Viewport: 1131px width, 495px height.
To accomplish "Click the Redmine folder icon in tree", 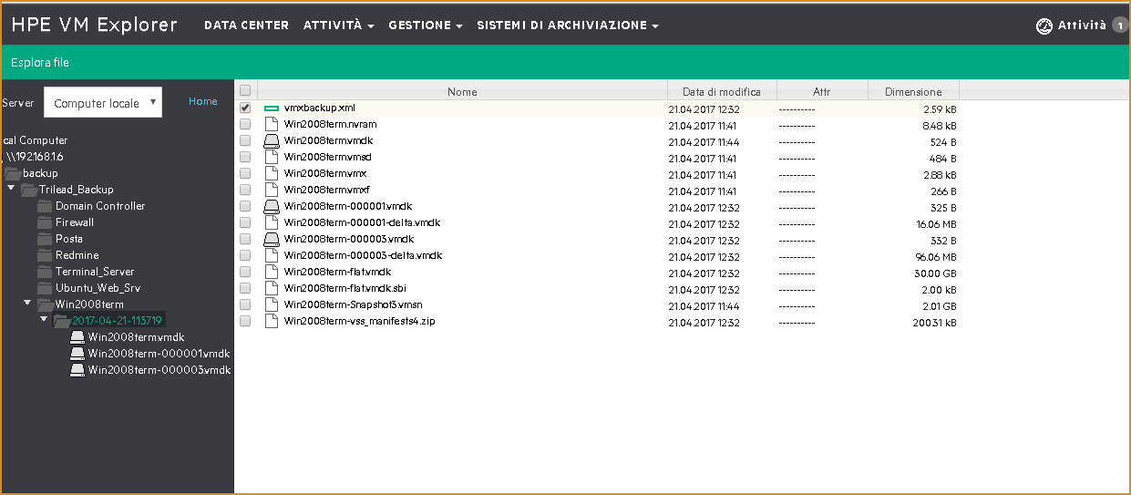I will (45, 255).
